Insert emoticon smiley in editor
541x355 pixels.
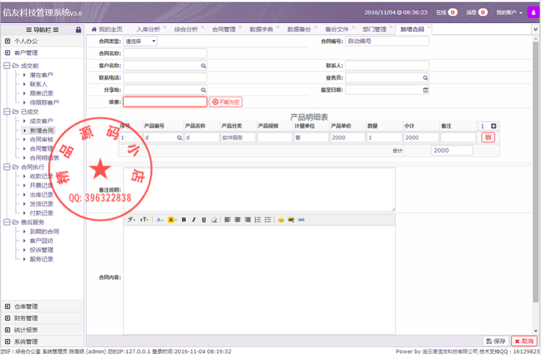pyautogui.click(x=281, y=220)
